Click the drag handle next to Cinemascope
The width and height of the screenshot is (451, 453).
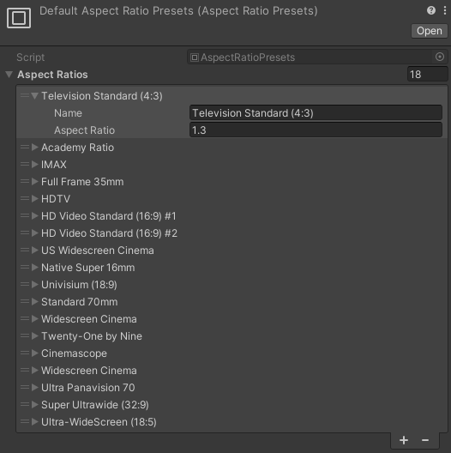(x=25, y=353)
